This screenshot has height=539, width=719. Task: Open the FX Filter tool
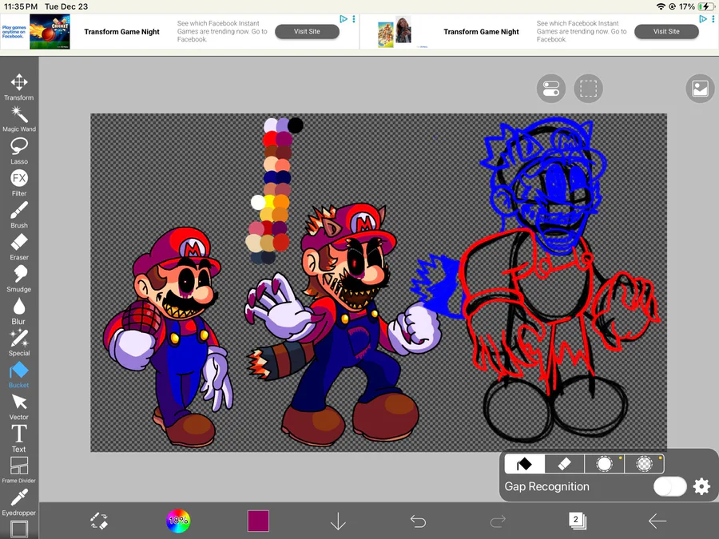(19, 183)
